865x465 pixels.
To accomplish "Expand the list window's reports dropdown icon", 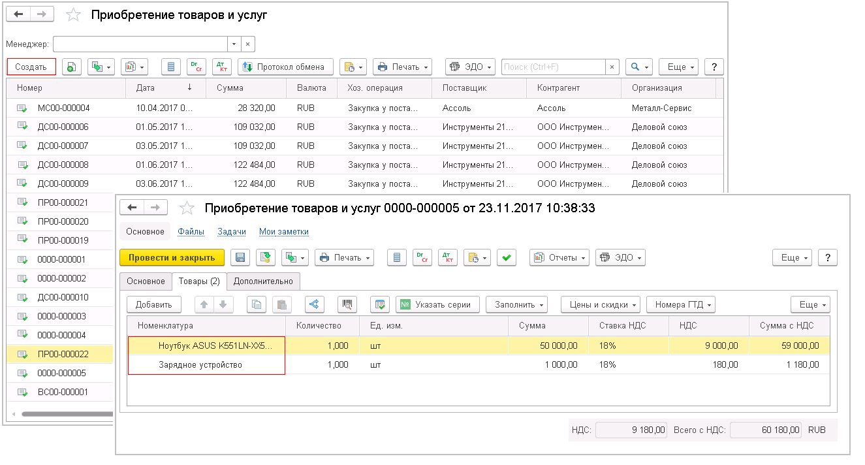I will click(x=134, y=67).
